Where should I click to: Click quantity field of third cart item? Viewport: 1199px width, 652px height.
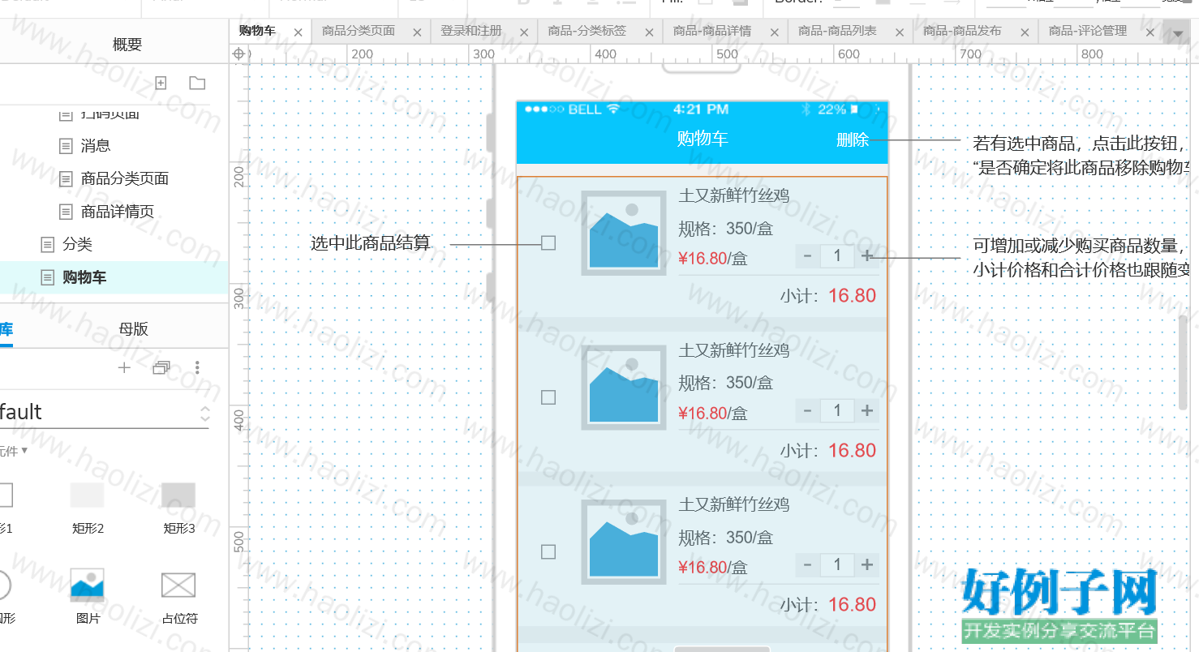pyautogui.click(x=837, y=564)
